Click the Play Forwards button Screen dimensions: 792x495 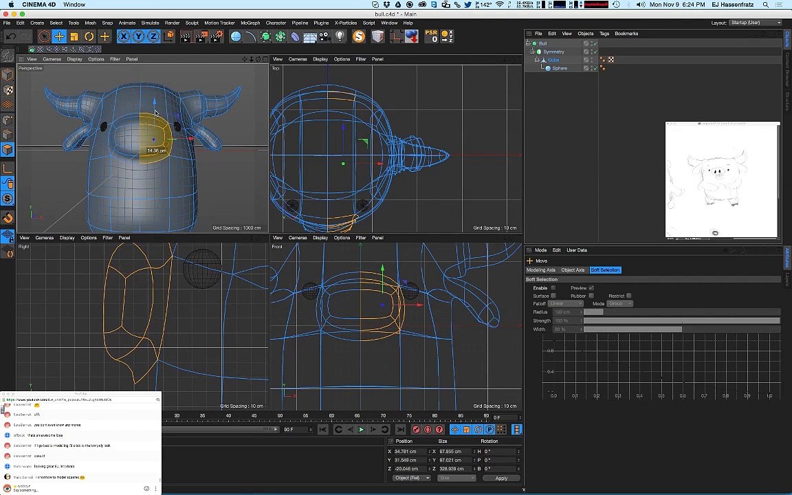pyautogui.click(x=362, y=429)
